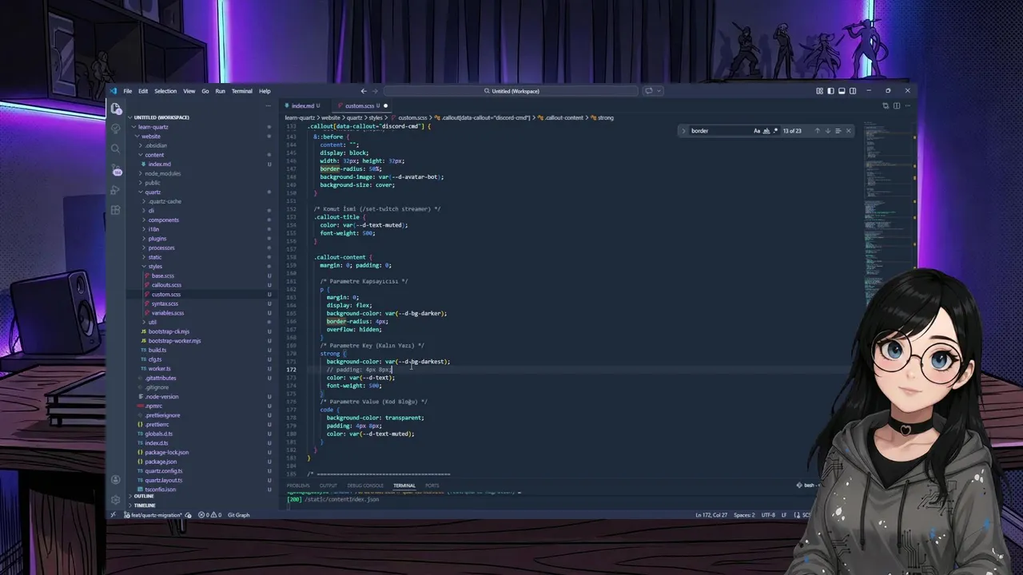Click the VS Code logo icon

coord(113,91)
